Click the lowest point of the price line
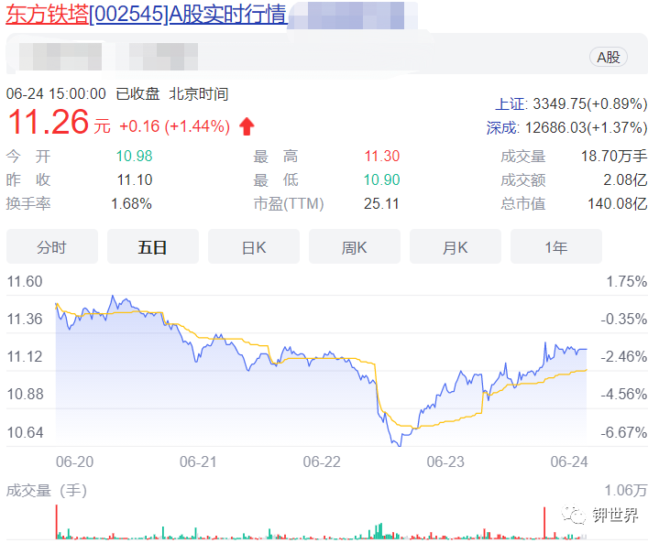The width and height of the screenshot is (659, 543). [400, 445]
